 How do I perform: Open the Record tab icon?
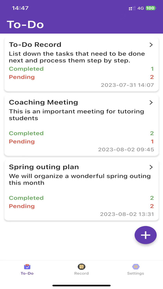click(81, 267)
